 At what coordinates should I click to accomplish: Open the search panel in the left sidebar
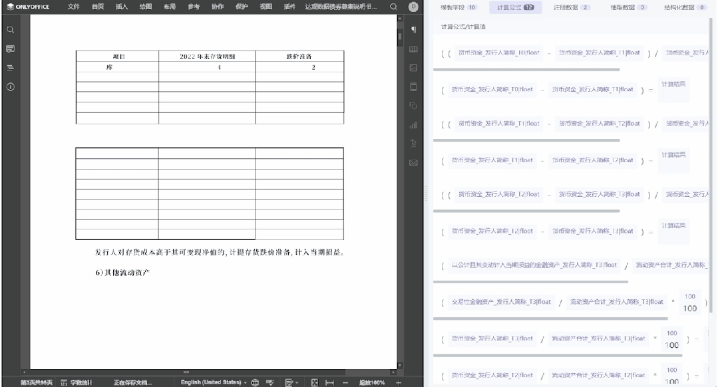coord(10,30)
